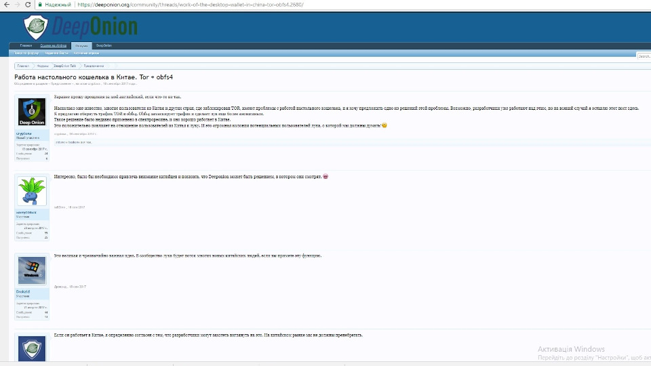
Task: Click the Главная breadcrumb link
Action: pyautogui.click(x=23, y=66)
